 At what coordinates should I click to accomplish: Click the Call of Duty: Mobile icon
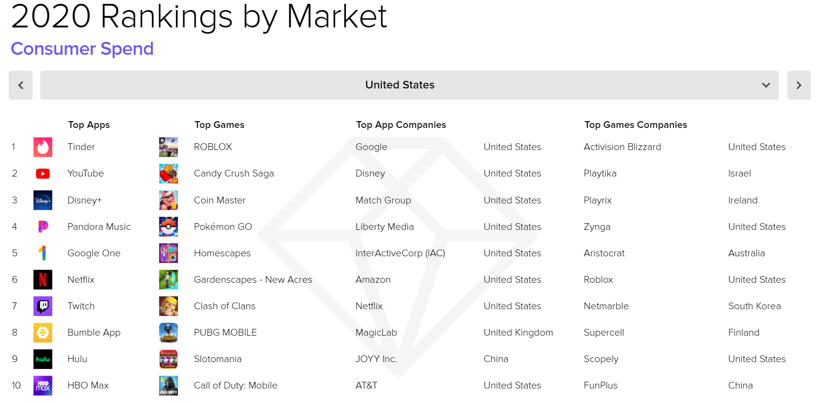[168, 386]
